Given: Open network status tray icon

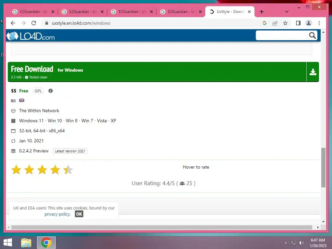Looking at the screenshot, I should coord(294,243).
